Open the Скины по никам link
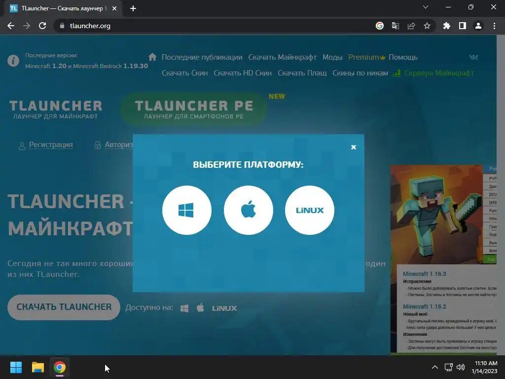505x379 pixels. [x=360, y=73]
